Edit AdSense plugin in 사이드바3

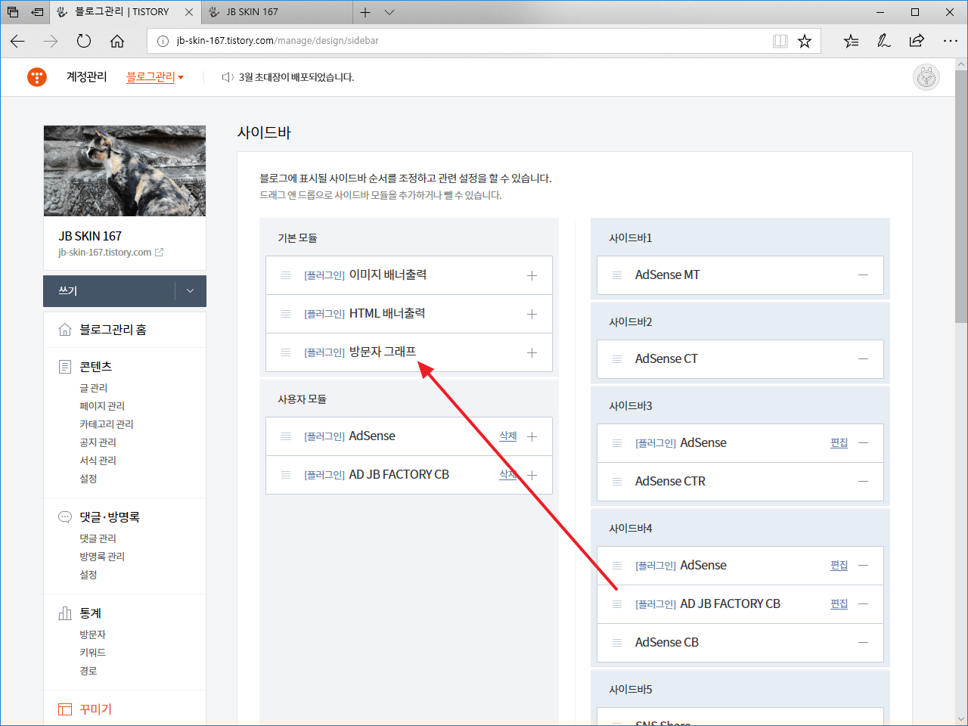pyautogui.click(x=839, y=443)
